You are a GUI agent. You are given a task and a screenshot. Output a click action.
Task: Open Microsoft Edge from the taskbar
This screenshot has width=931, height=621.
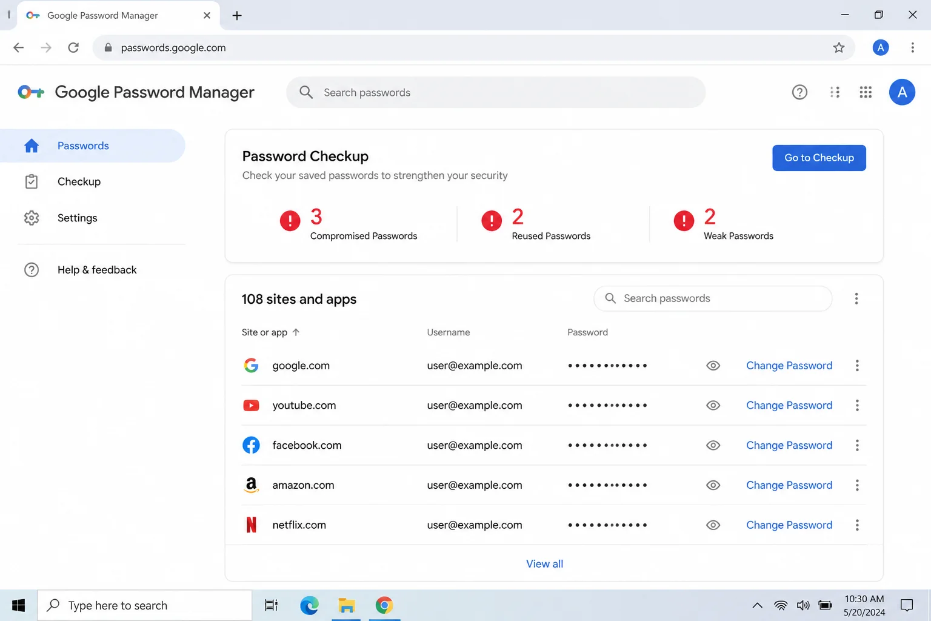[x=309, y=605]
